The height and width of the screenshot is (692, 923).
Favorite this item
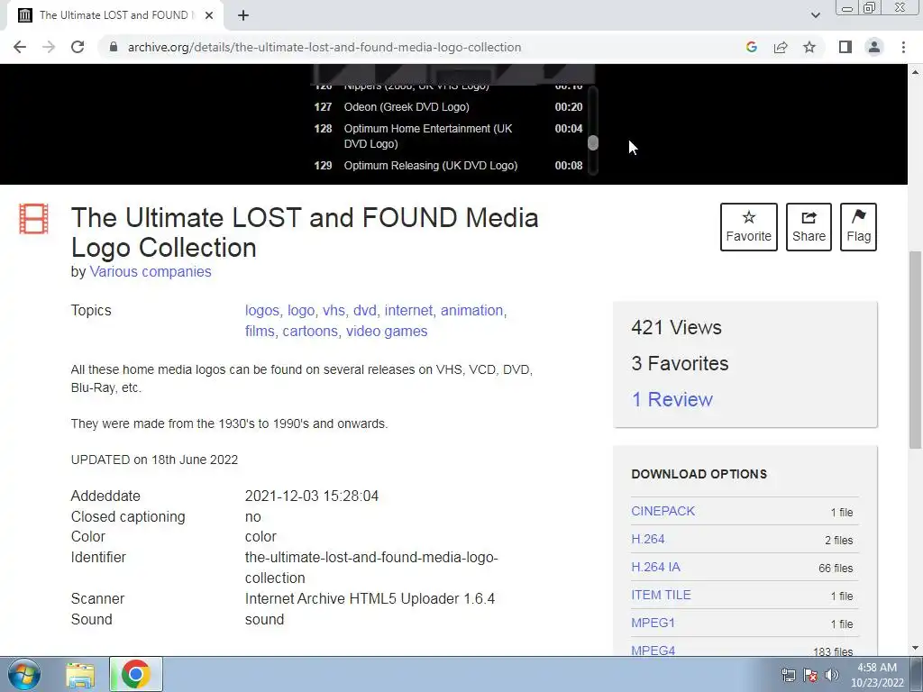[x=749, y=227]
